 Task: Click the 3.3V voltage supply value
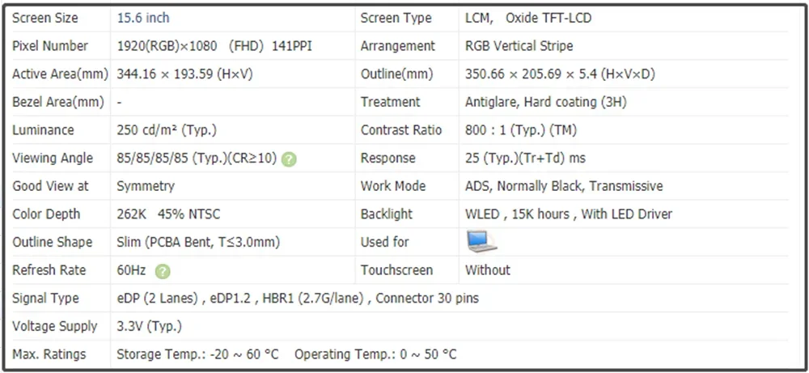pos(149,327)
